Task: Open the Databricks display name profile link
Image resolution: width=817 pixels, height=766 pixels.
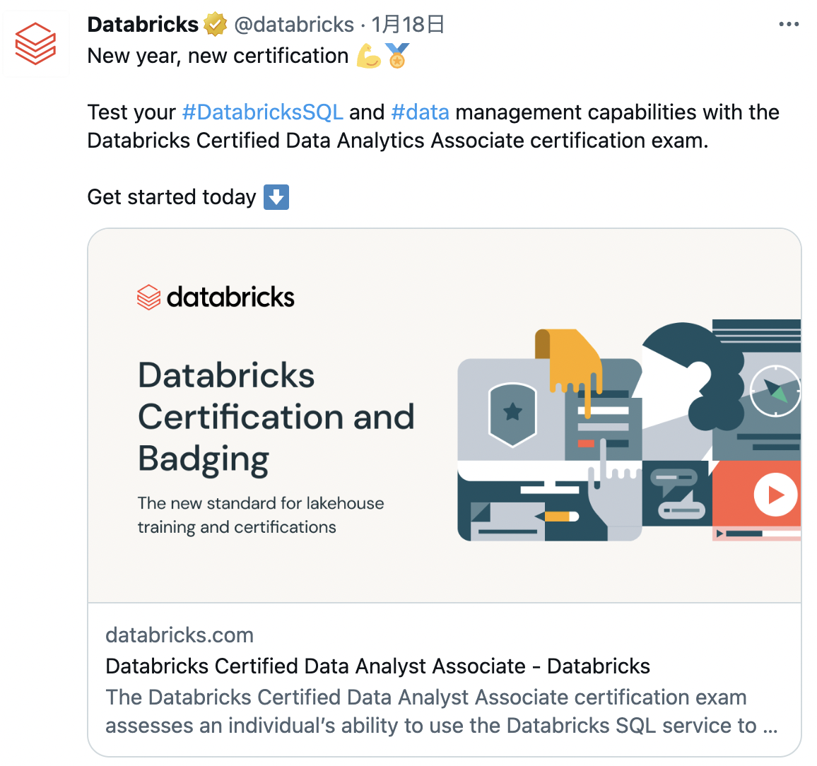Action: click(x=143, y=25)
